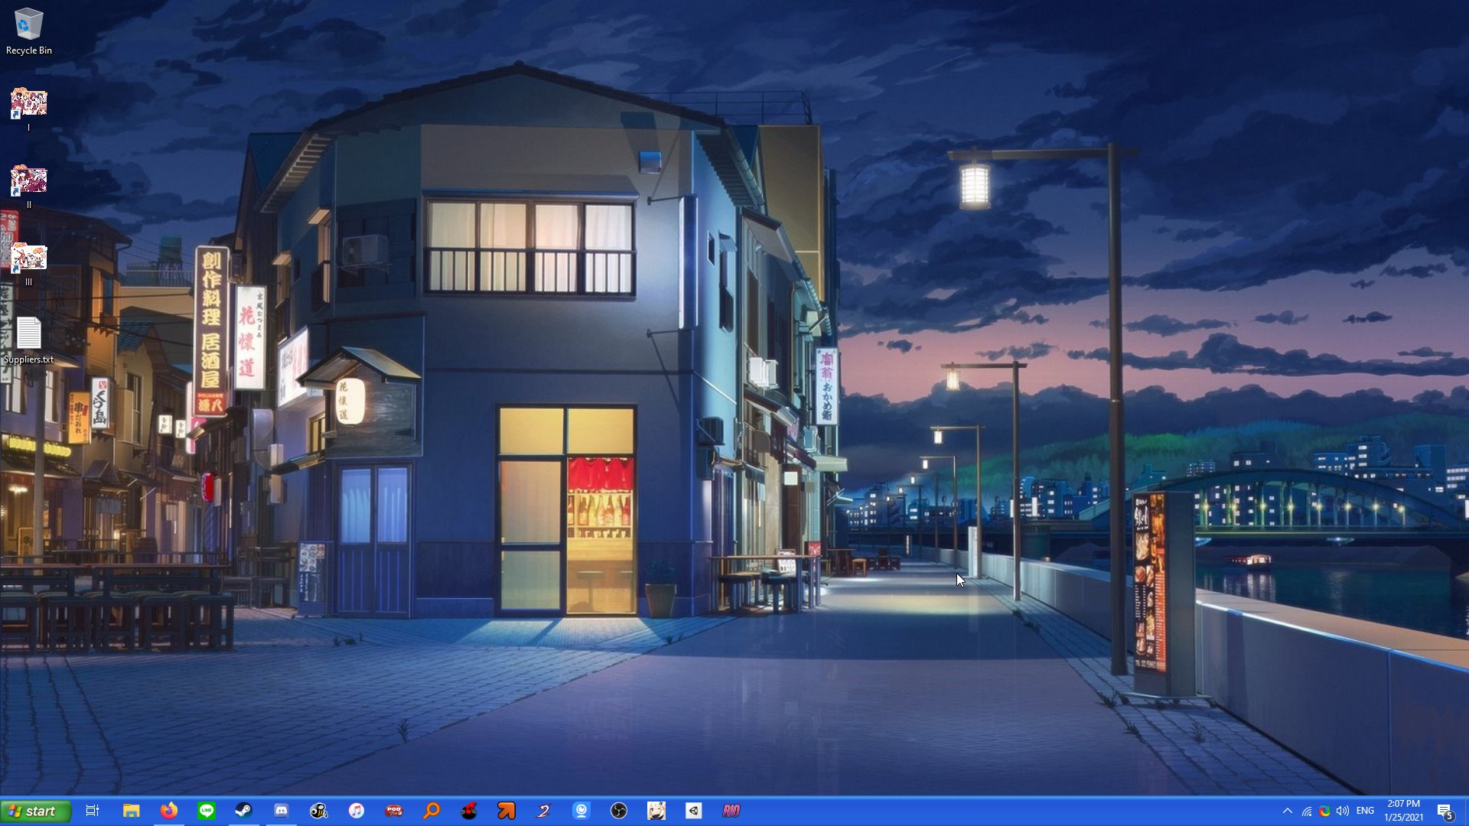
Task: Click the Show desktop sliver at taskbar end
Action: click(1466, 811)
